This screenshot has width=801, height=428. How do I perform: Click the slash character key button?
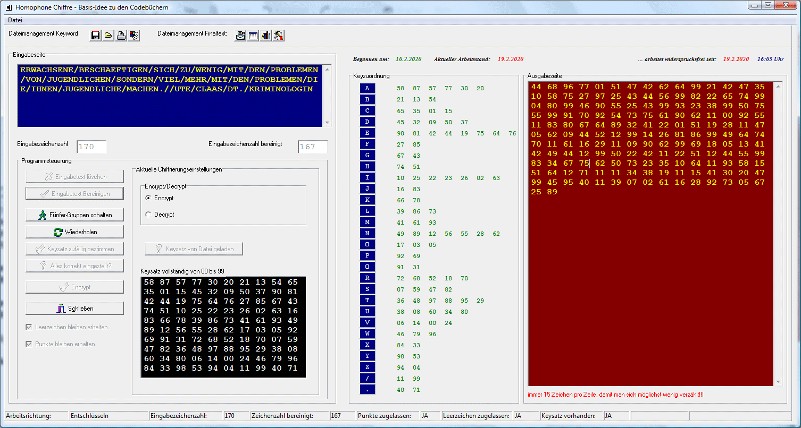pos(367,378)
